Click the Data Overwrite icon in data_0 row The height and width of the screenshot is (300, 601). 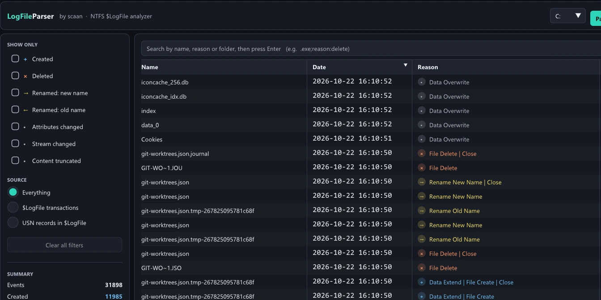[x=421, y=125]
